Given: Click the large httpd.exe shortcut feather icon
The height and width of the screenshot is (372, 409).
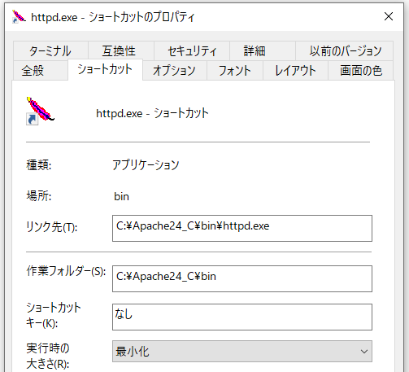Looking at the screenshot, I should 40,111.
